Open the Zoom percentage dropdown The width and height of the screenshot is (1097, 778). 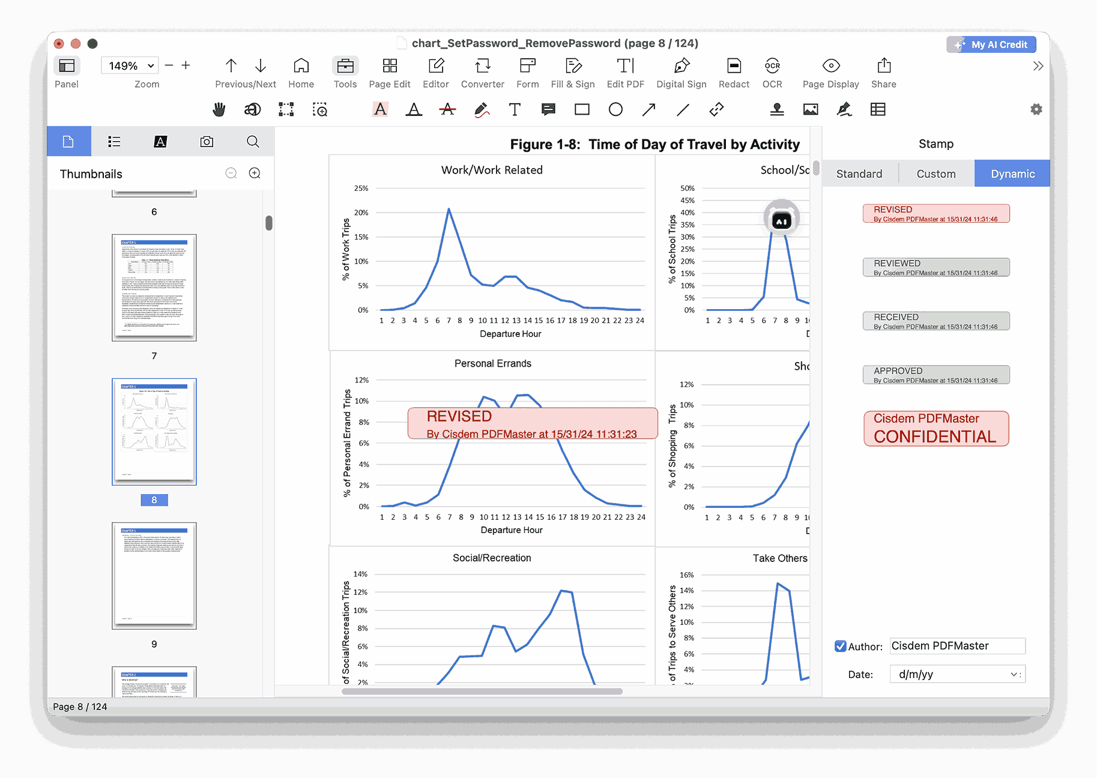131,65
